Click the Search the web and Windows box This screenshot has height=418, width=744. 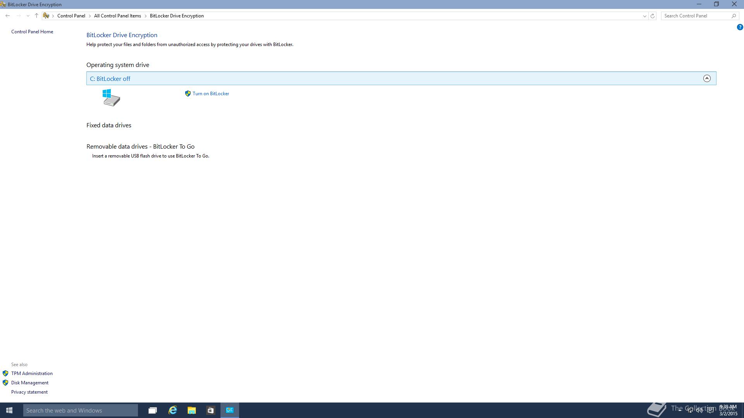click(x=81, y=410)
